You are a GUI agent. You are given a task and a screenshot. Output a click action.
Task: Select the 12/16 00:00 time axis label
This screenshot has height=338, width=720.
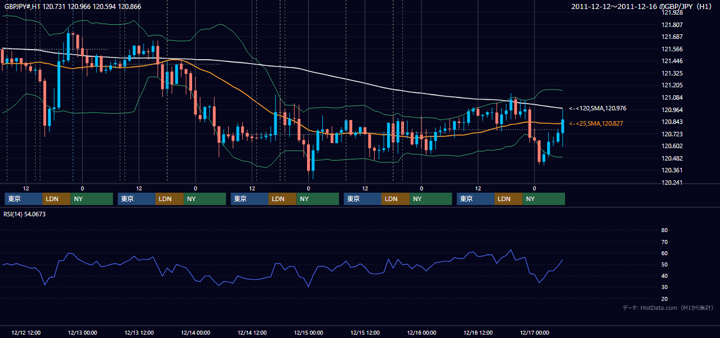pos(421,332)
